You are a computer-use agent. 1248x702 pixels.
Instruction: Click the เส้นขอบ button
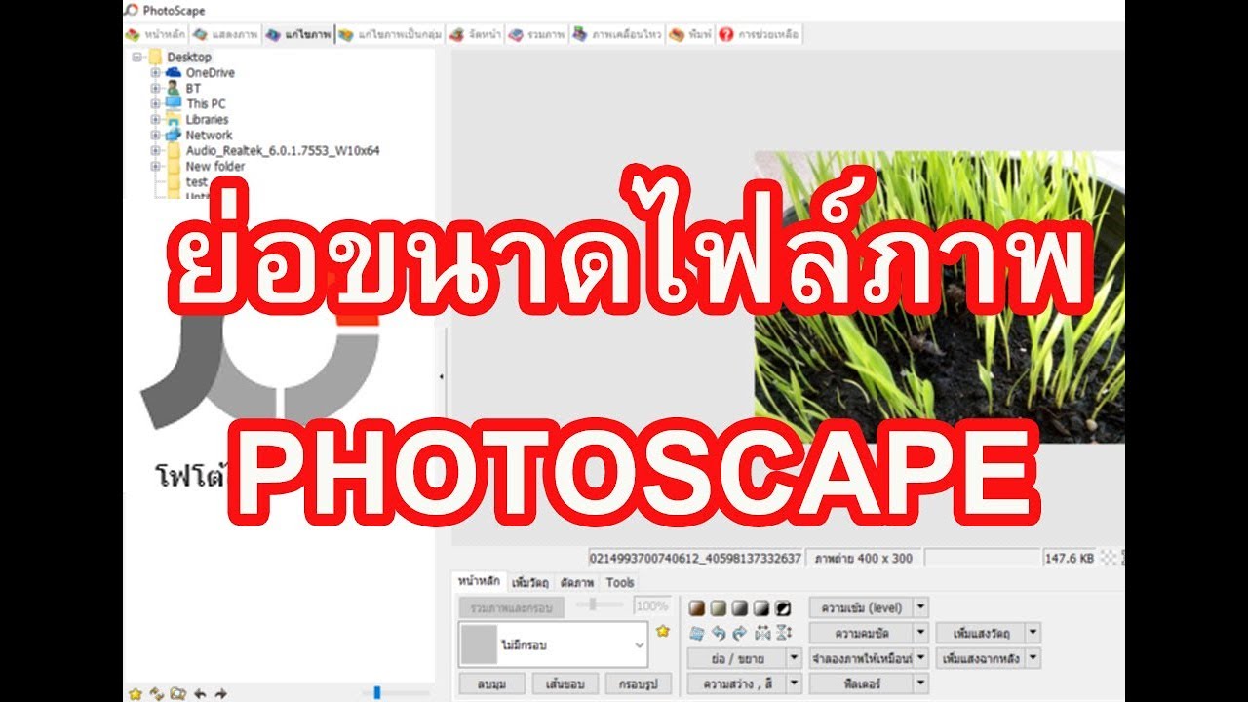[565, 683]
